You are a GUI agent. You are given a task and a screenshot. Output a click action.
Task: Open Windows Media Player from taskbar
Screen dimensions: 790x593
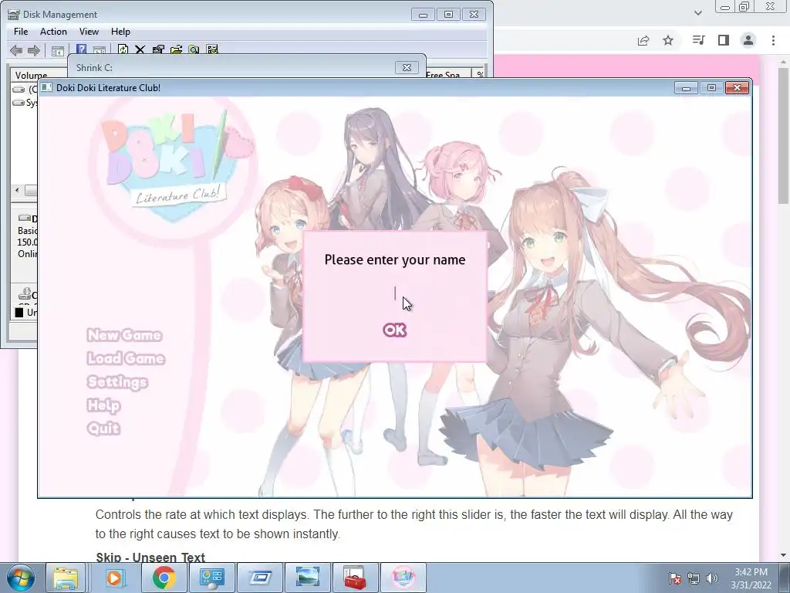(x=114, y=578)
